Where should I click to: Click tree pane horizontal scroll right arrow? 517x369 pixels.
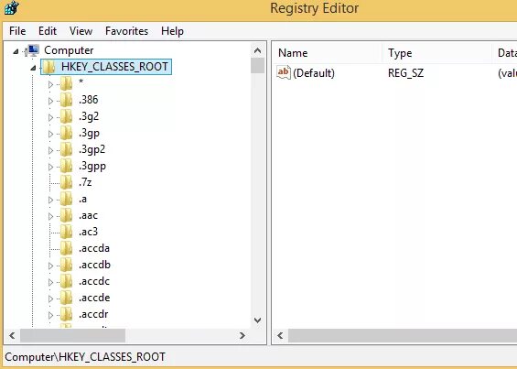[x=242, y=336]
